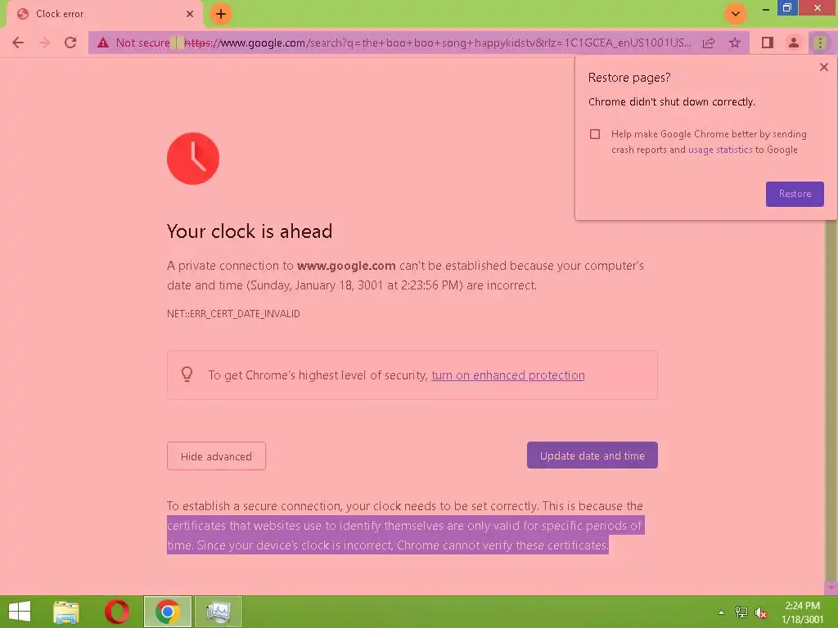The image size is (838, 628).
Task: Click the Chrome taskbar icon
Action: coord(168,612)
